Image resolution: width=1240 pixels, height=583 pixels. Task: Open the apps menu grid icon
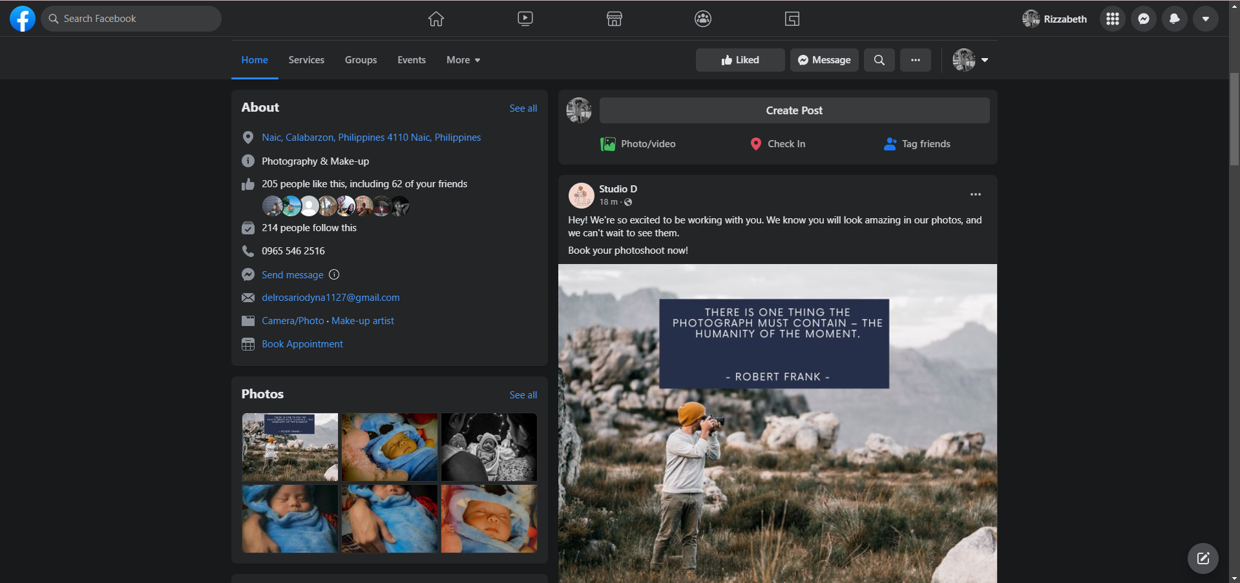pyautogui.click(x=1113, y=19)
